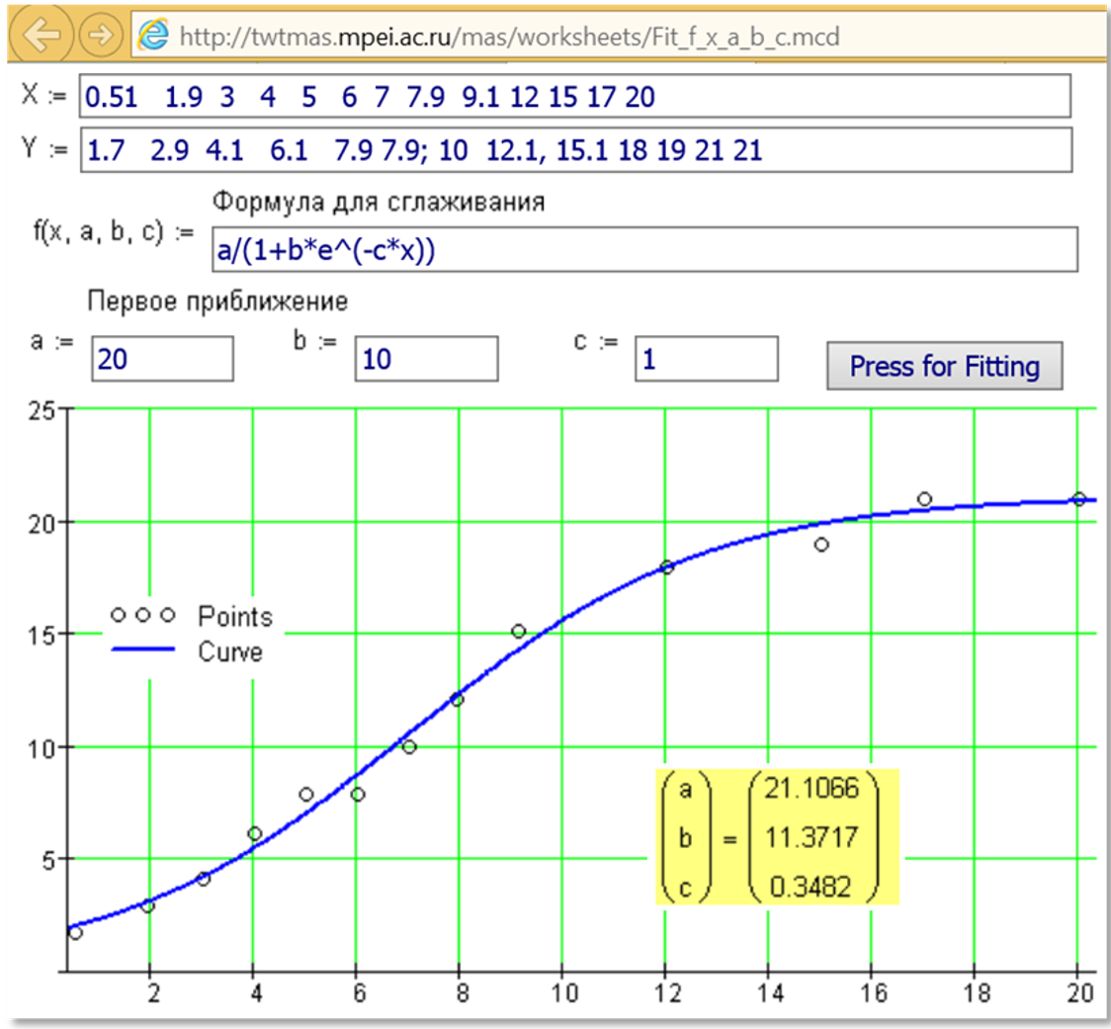Click the data point at x=9.1
This screenshot has height=1029, width=1111.
(x=518, y=631)
